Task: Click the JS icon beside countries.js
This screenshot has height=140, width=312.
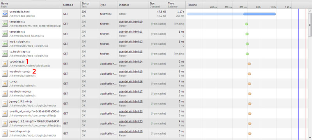Action: click(x=5, y=64)
